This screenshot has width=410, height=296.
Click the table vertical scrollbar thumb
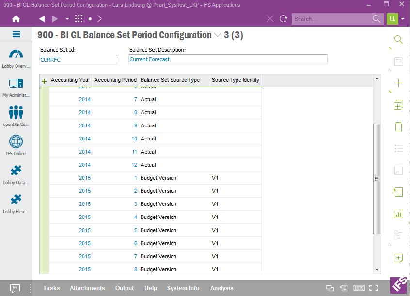[x=377, y=179]
